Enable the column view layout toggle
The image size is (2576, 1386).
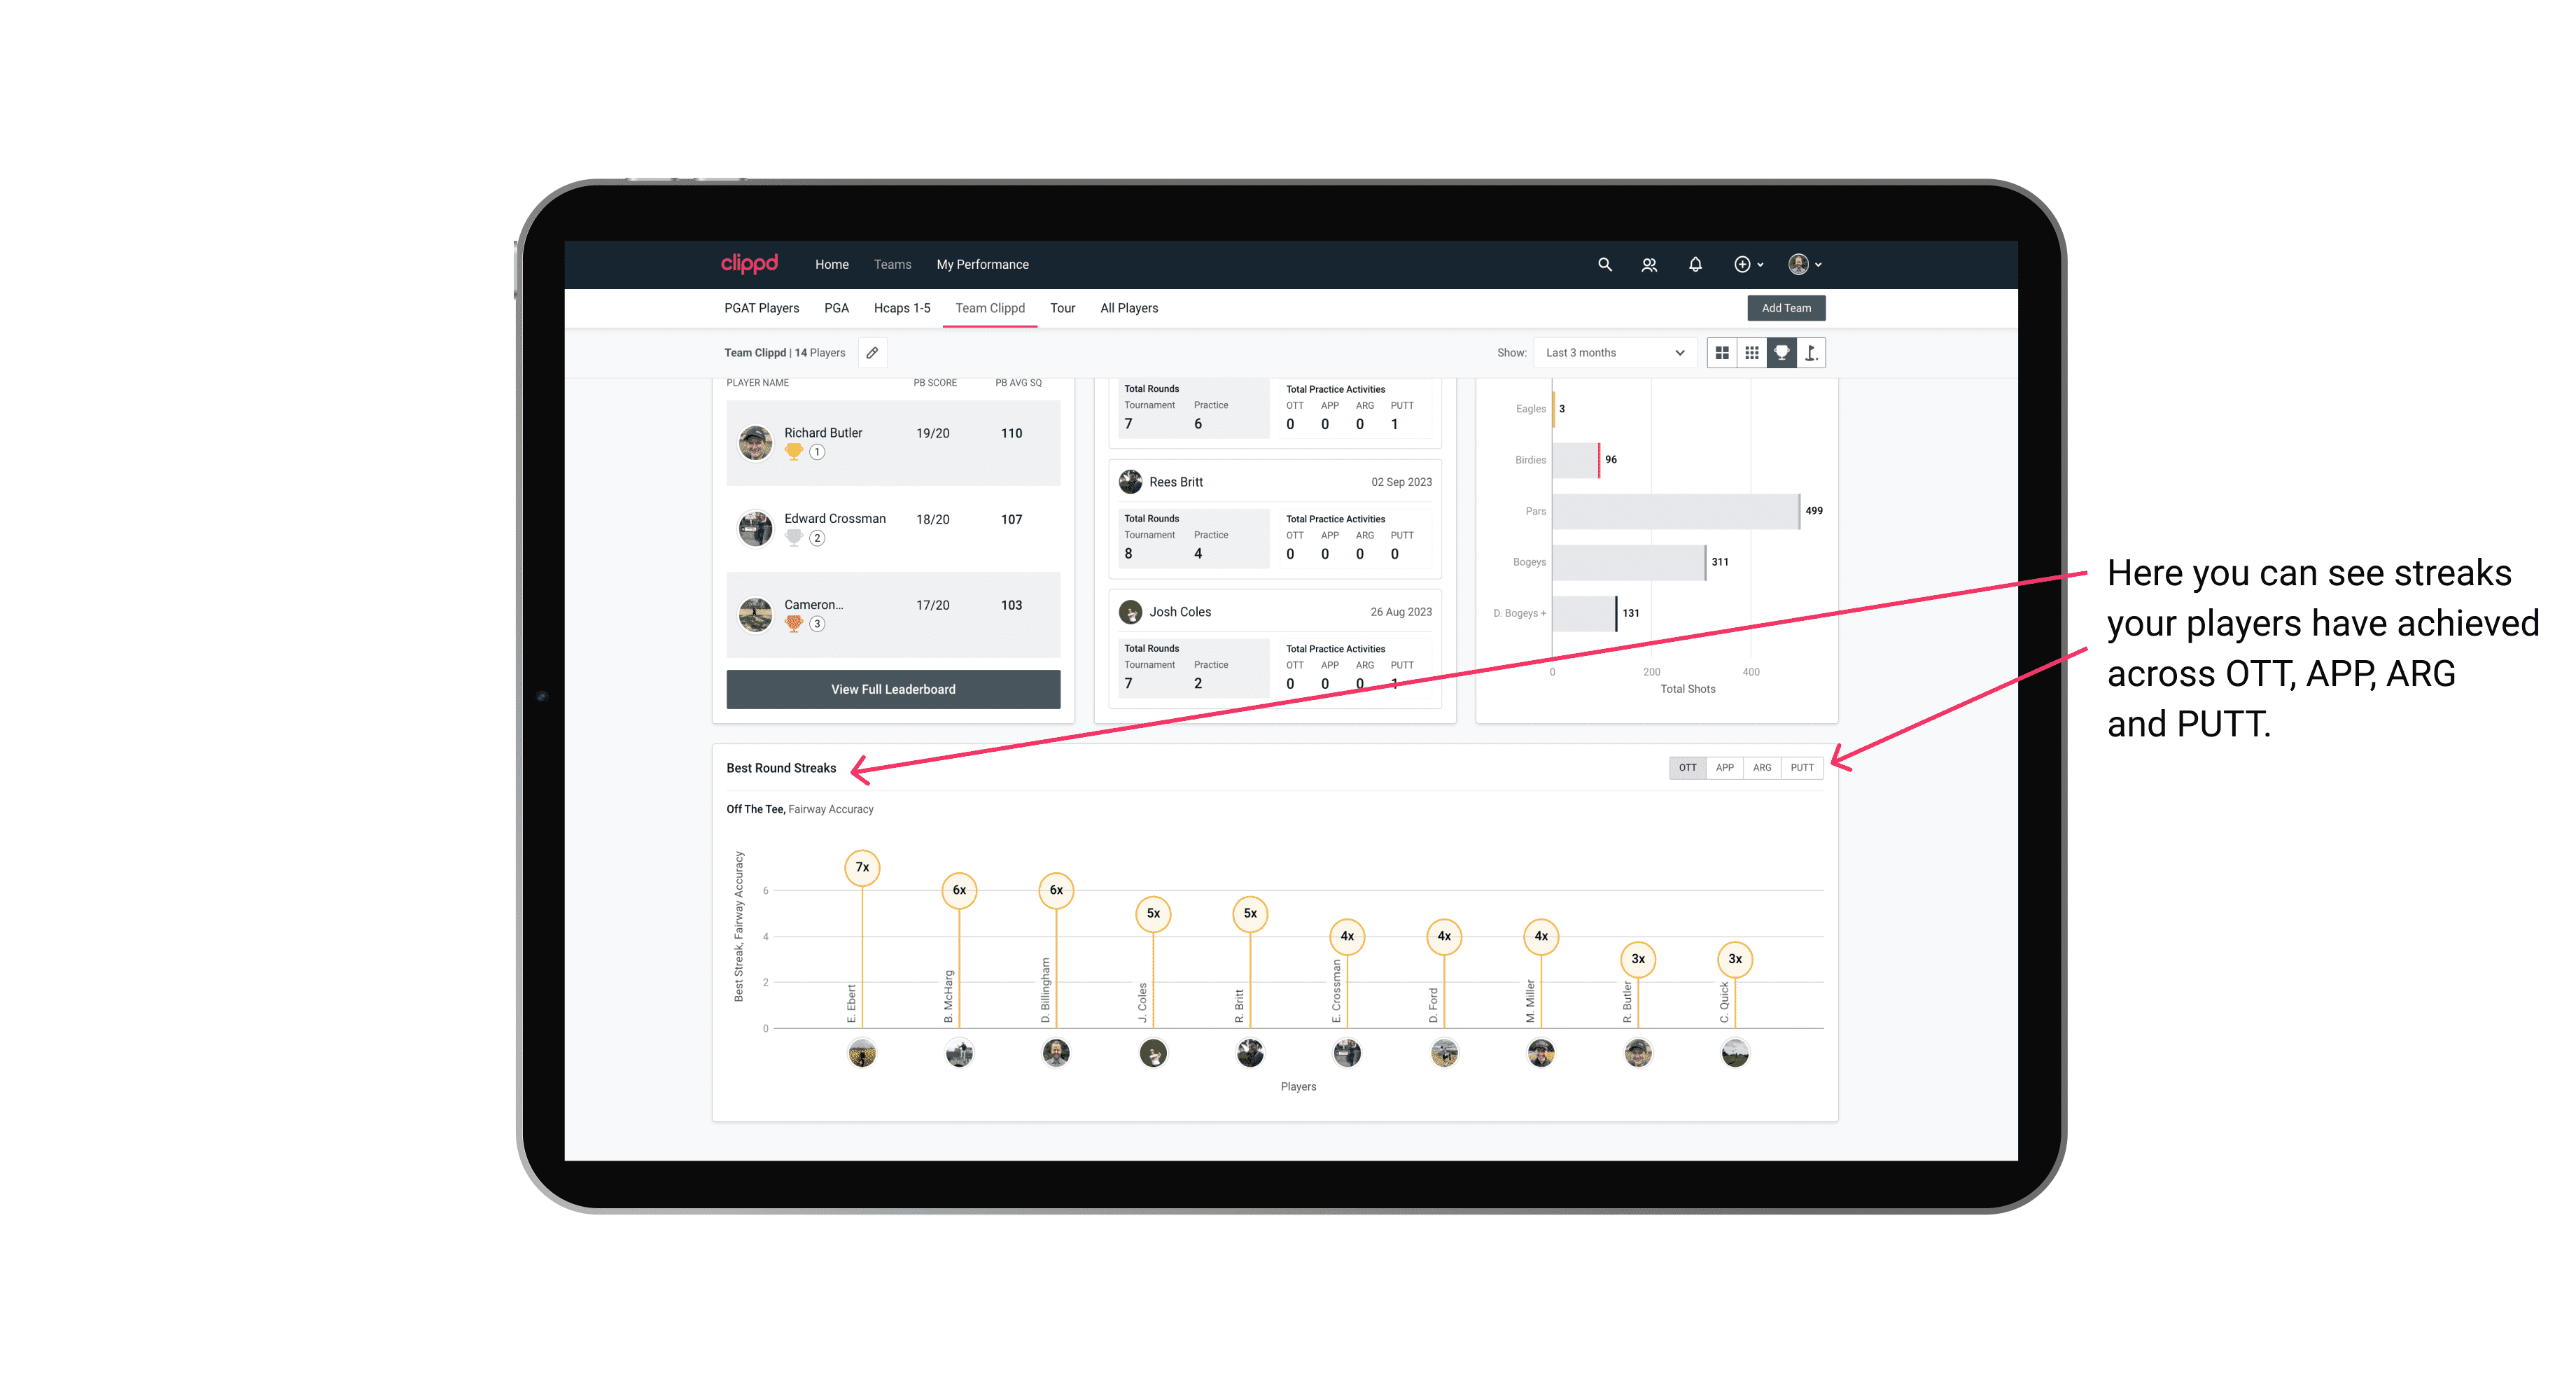pyautogui.click(x=1721, y=353)
